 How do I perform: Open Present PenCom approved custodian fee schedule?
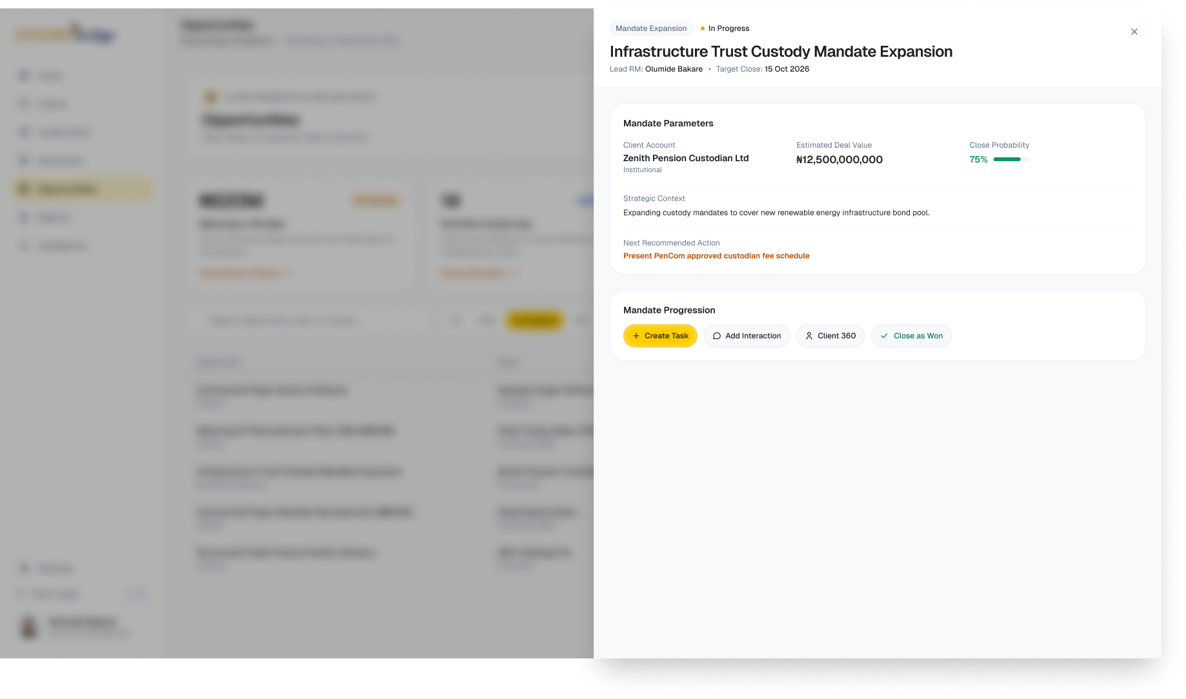tap(716, 256)
